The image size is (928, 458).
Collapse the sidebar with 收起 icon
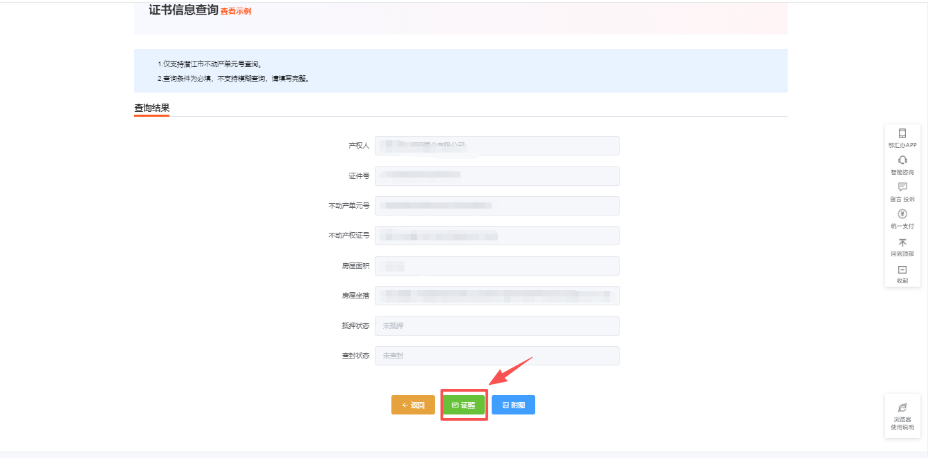(902, 270)
